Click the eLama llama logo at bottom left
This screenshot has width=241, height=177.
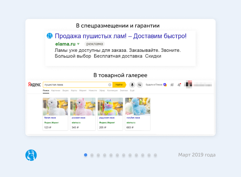[31, 155]
